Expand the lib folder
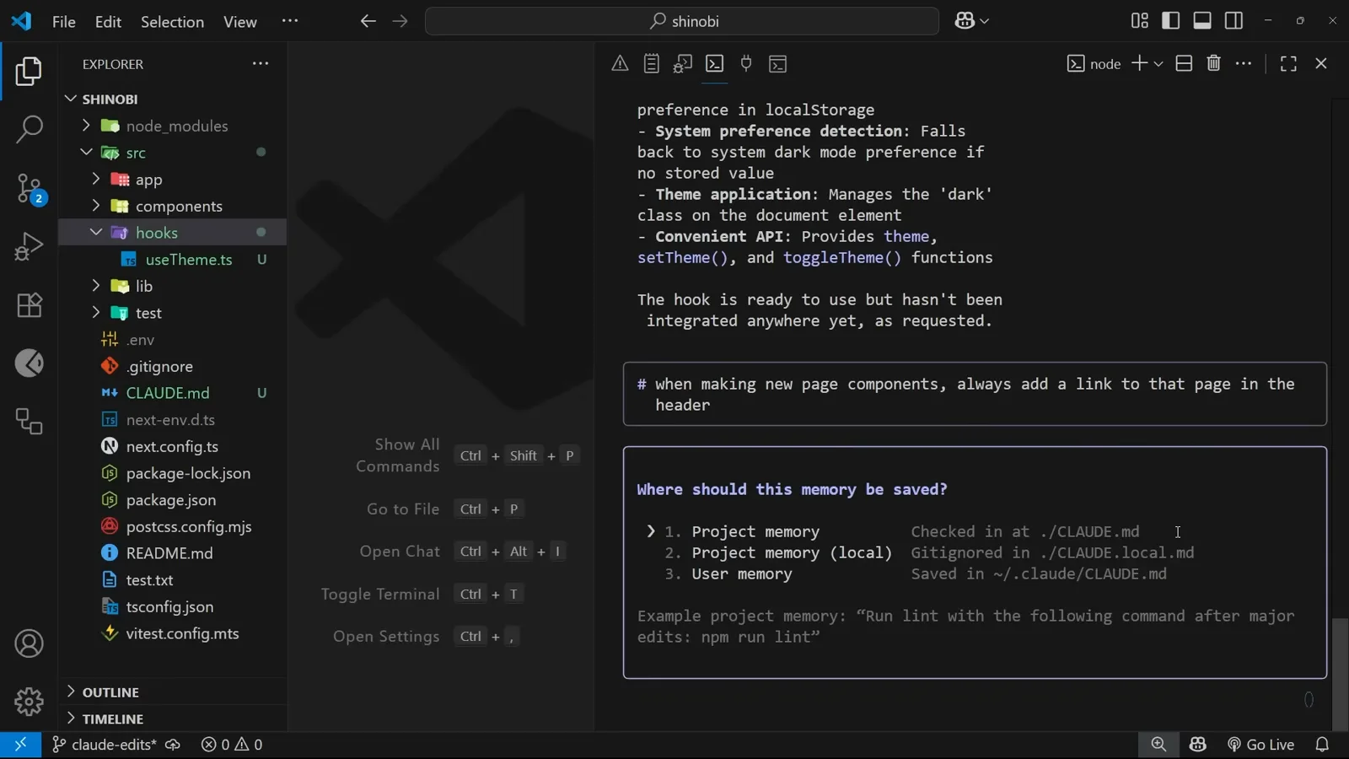This screenshot has height=759, width=1349. 96,286
